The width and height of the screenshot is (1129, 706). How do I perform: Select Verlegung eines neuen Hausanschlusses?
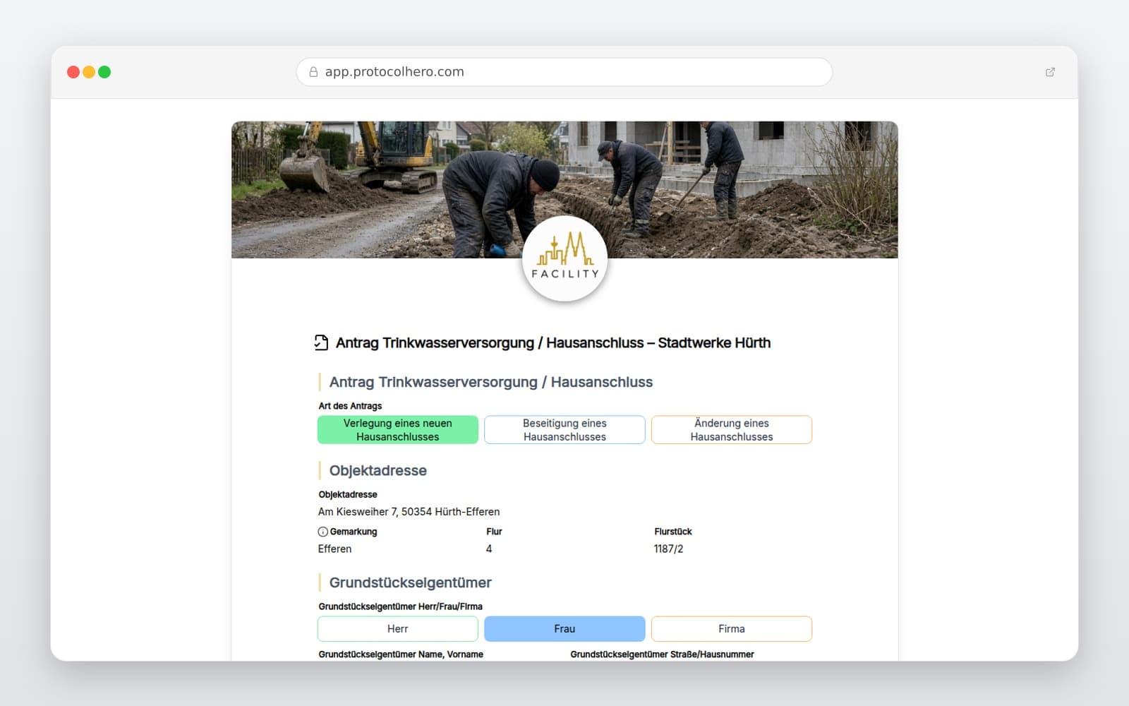coord(398,430)
